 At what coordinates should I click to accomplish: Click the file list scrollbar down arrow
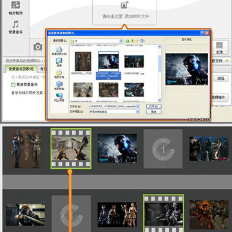coord(159,100)
